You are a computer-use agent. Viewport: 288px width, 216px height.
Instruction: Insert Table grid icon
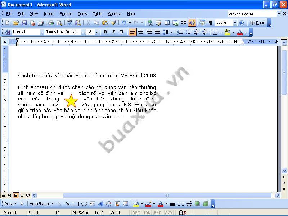(x=167, y=23)
